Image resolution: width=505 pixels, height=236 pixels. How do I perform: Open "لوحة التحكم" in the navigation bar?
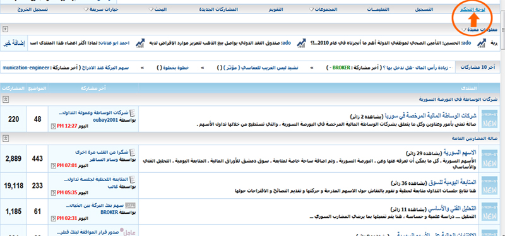pyautogui.click(x=472, y=9)
